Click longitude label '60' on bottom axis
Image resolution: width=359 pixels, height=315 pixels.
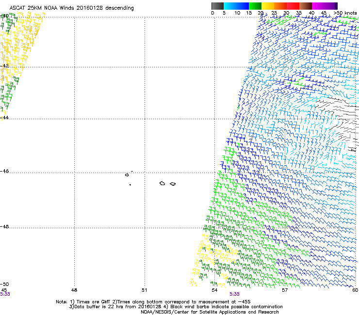[355, 290]
